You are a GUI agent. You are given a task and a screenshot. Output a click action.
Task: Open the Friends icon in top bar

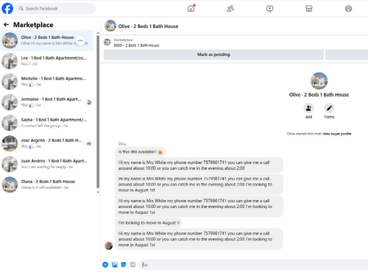(x=230, y=9)
